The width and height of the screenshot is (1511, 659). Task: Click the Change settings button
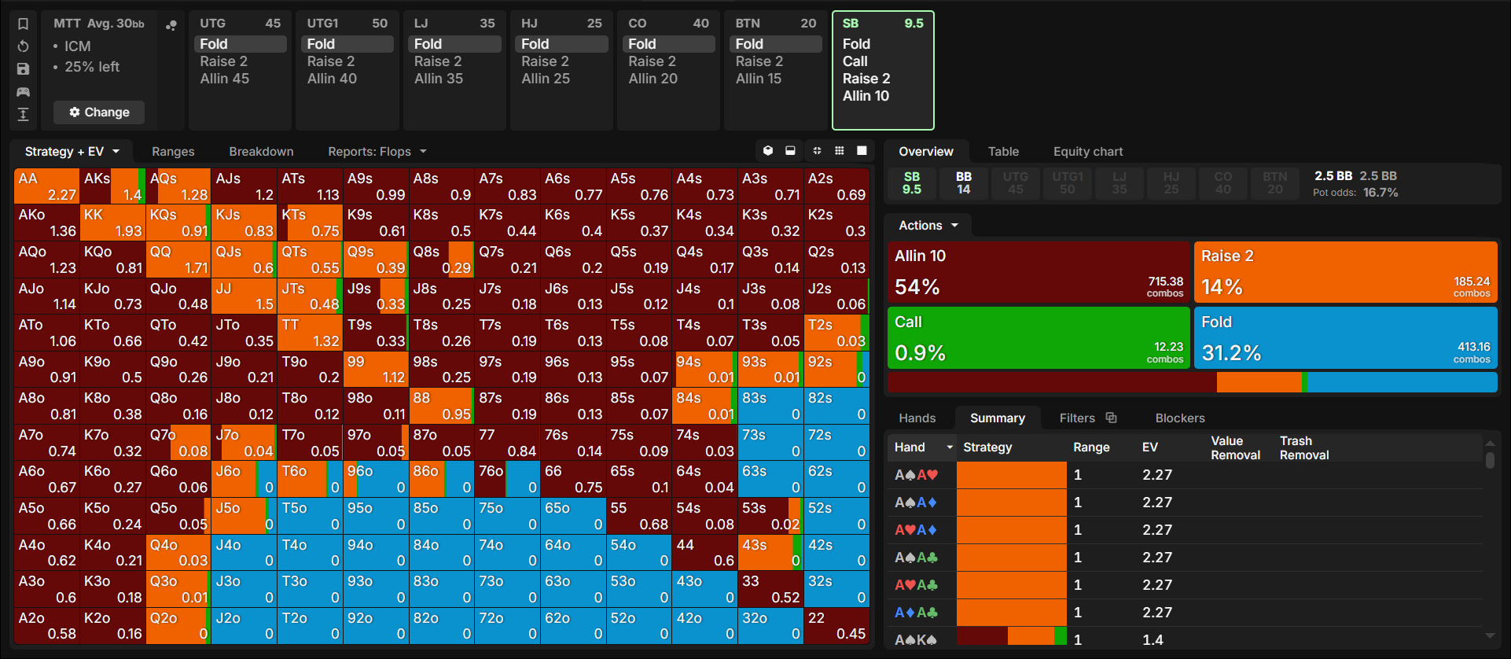(99, 112)
